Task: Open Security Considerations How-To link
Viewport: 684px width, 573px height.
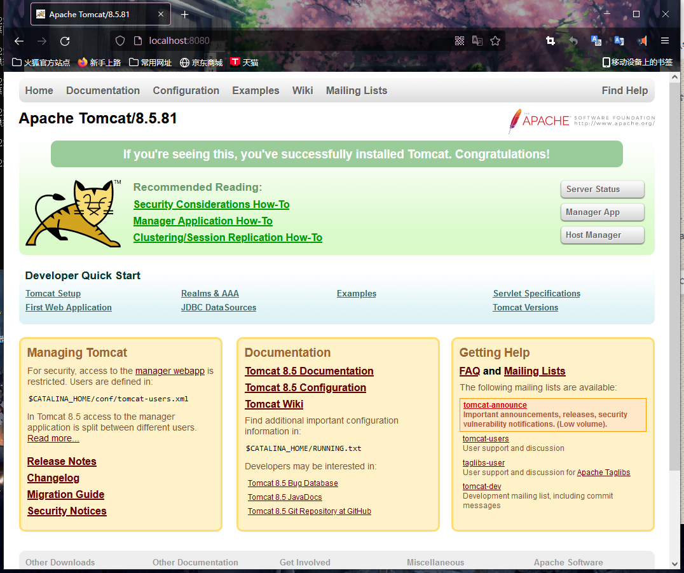Action: point(212,204)
